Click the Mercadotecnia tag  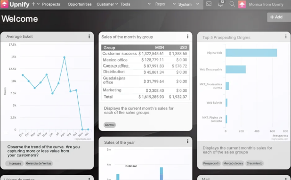tap(233, 164)
